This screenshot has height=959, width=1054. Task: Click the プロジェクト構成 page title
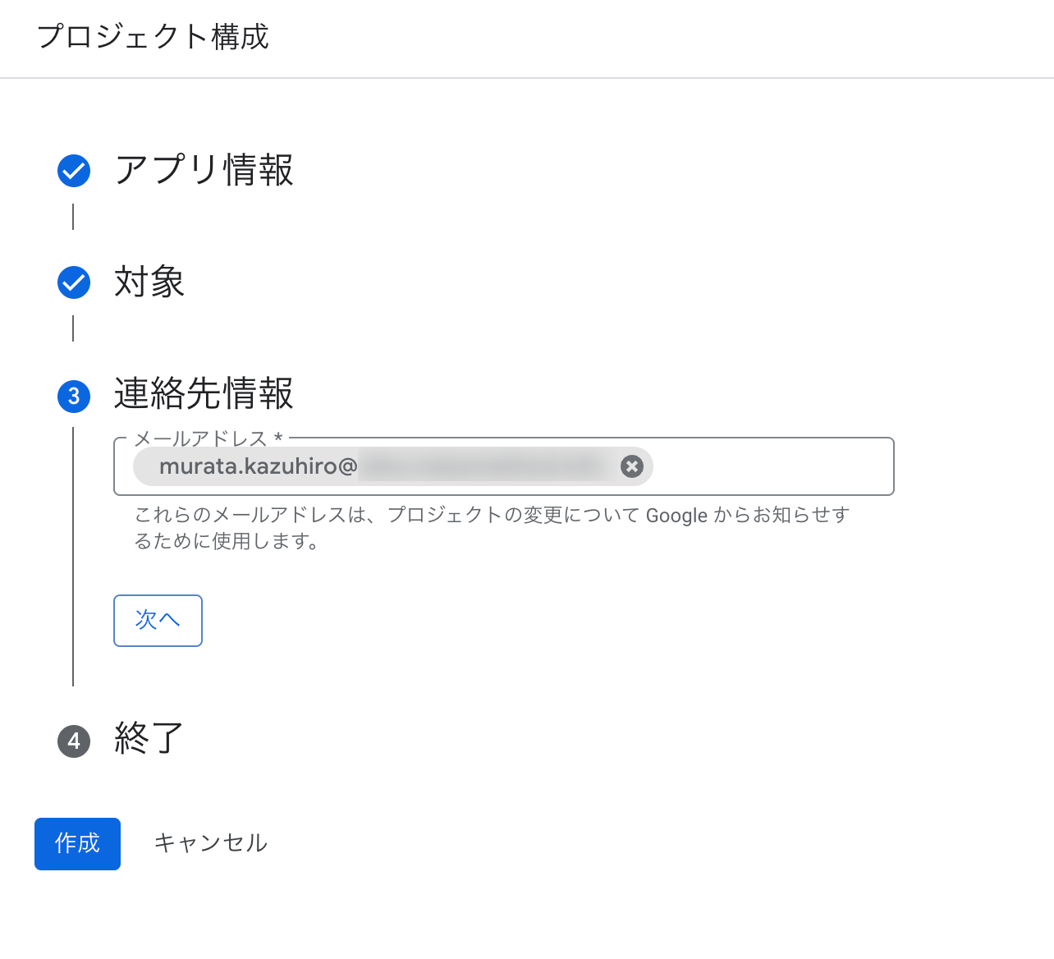pos(153,37)
